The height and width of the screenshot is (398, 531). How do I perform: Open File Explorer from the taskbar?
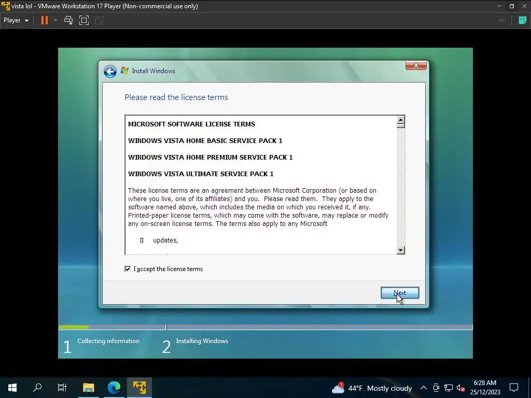pos(88,388)
